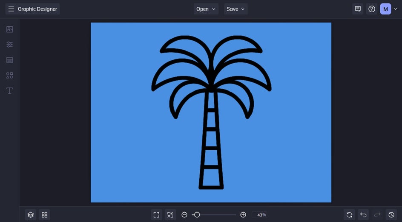Click the collapse-to-actual-size icon
The image size is (402, 222).
tap(170, 215)
